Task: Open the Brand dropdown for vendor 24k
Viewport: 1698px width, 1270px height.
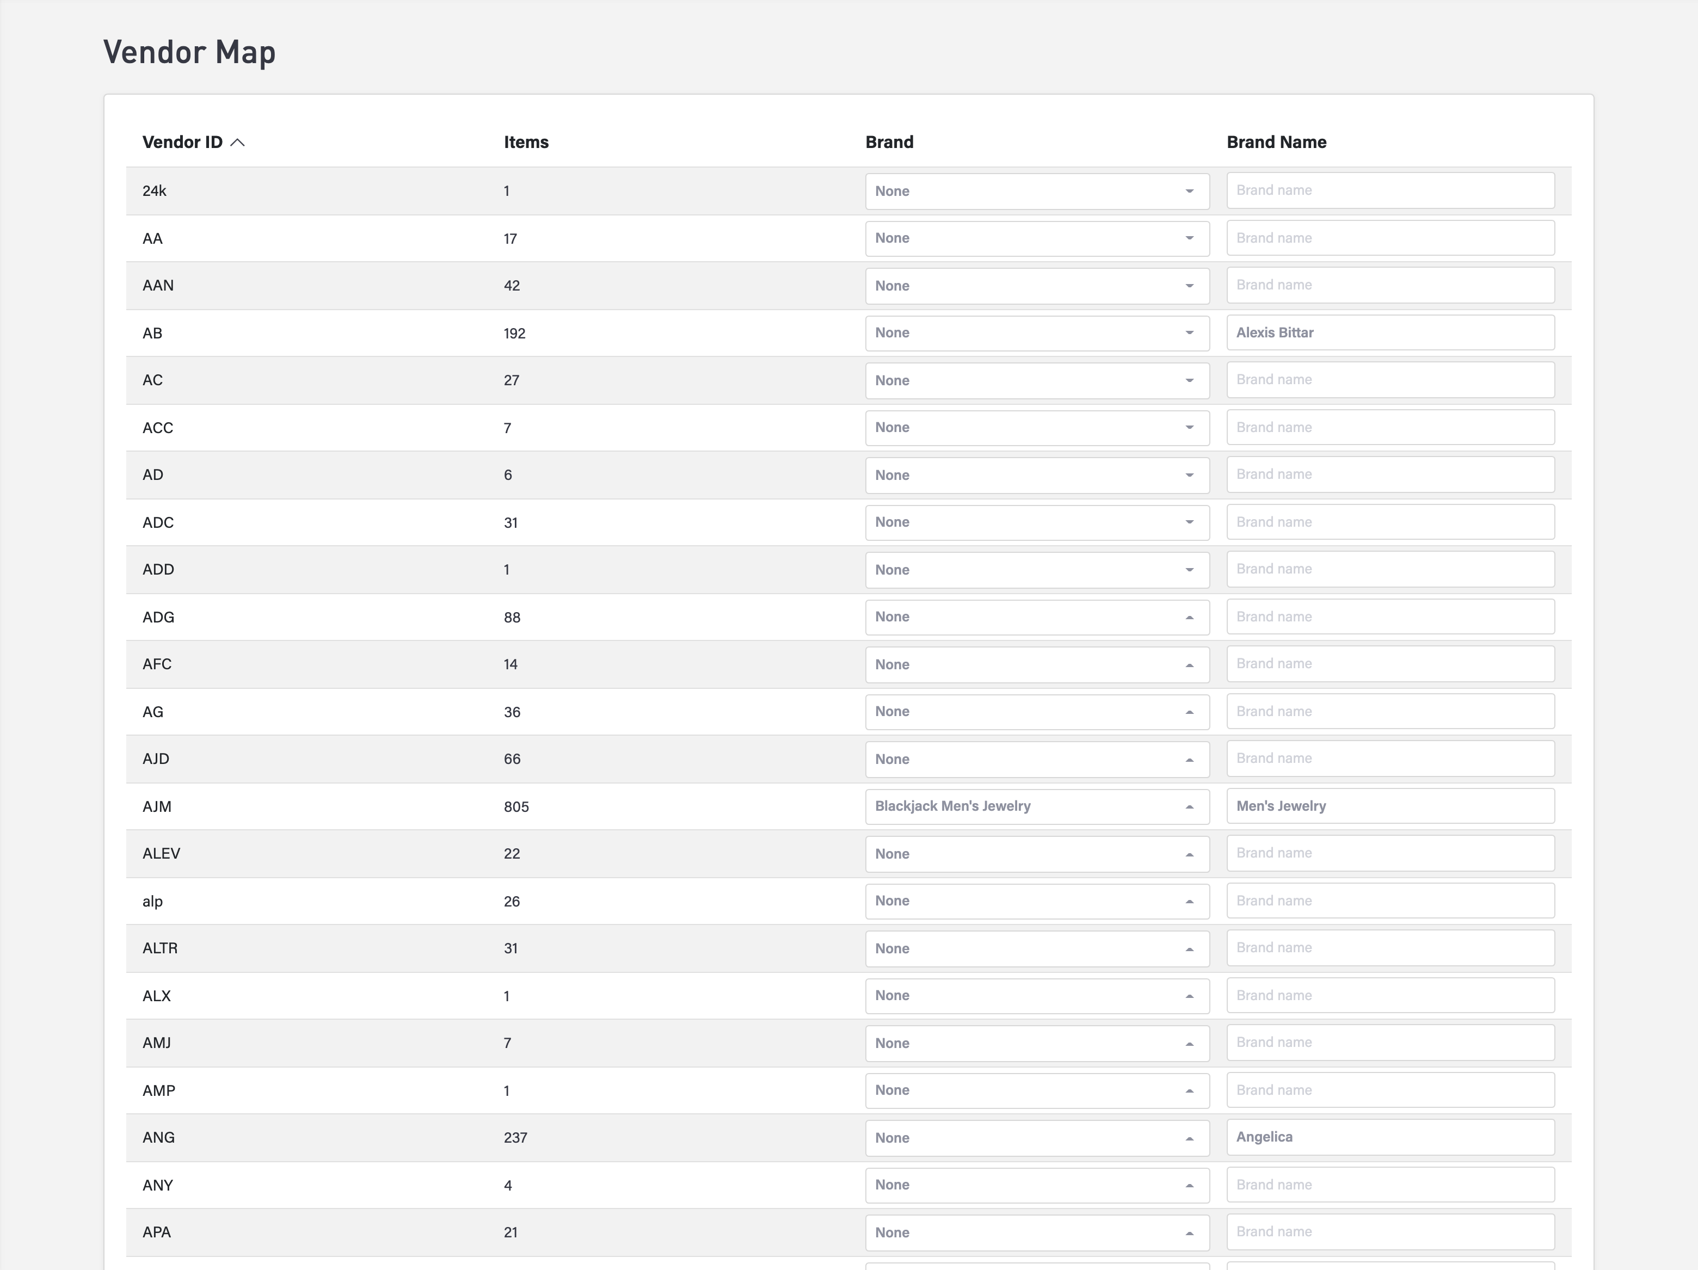Action: [1036, 191]
